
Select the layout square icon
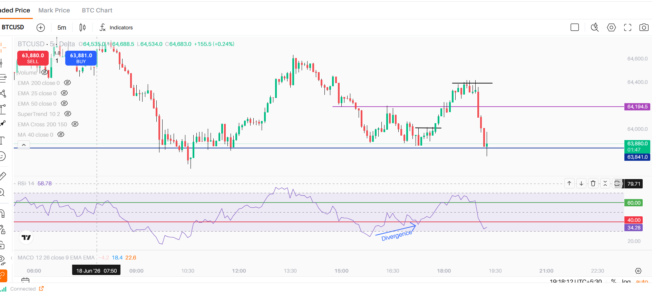(575, 28)
